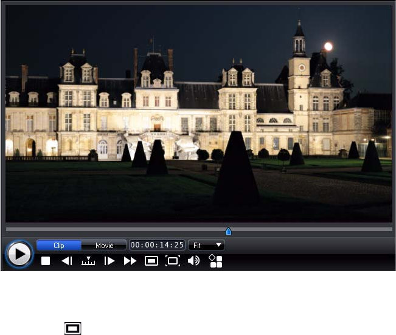Image resolution: width=396 pixels, height=335 pixels.
Task: Open the volume control speaker icon
Action: tap(193, 261)
